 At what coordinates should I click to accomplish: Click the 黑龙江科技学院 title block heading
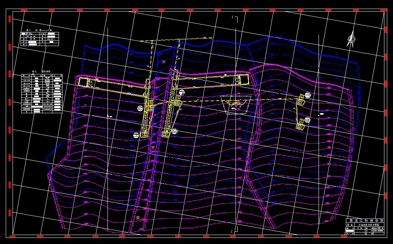(x=366, y=221)
